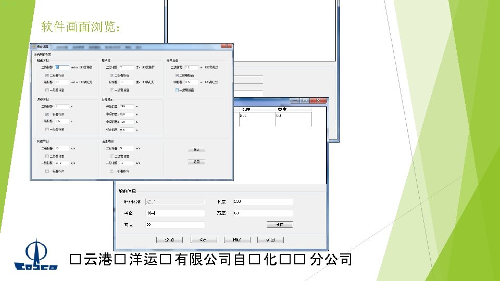Click the first bottom button in ship info window
This screenshot has height=281, width=500.
[x=169, y=240]
